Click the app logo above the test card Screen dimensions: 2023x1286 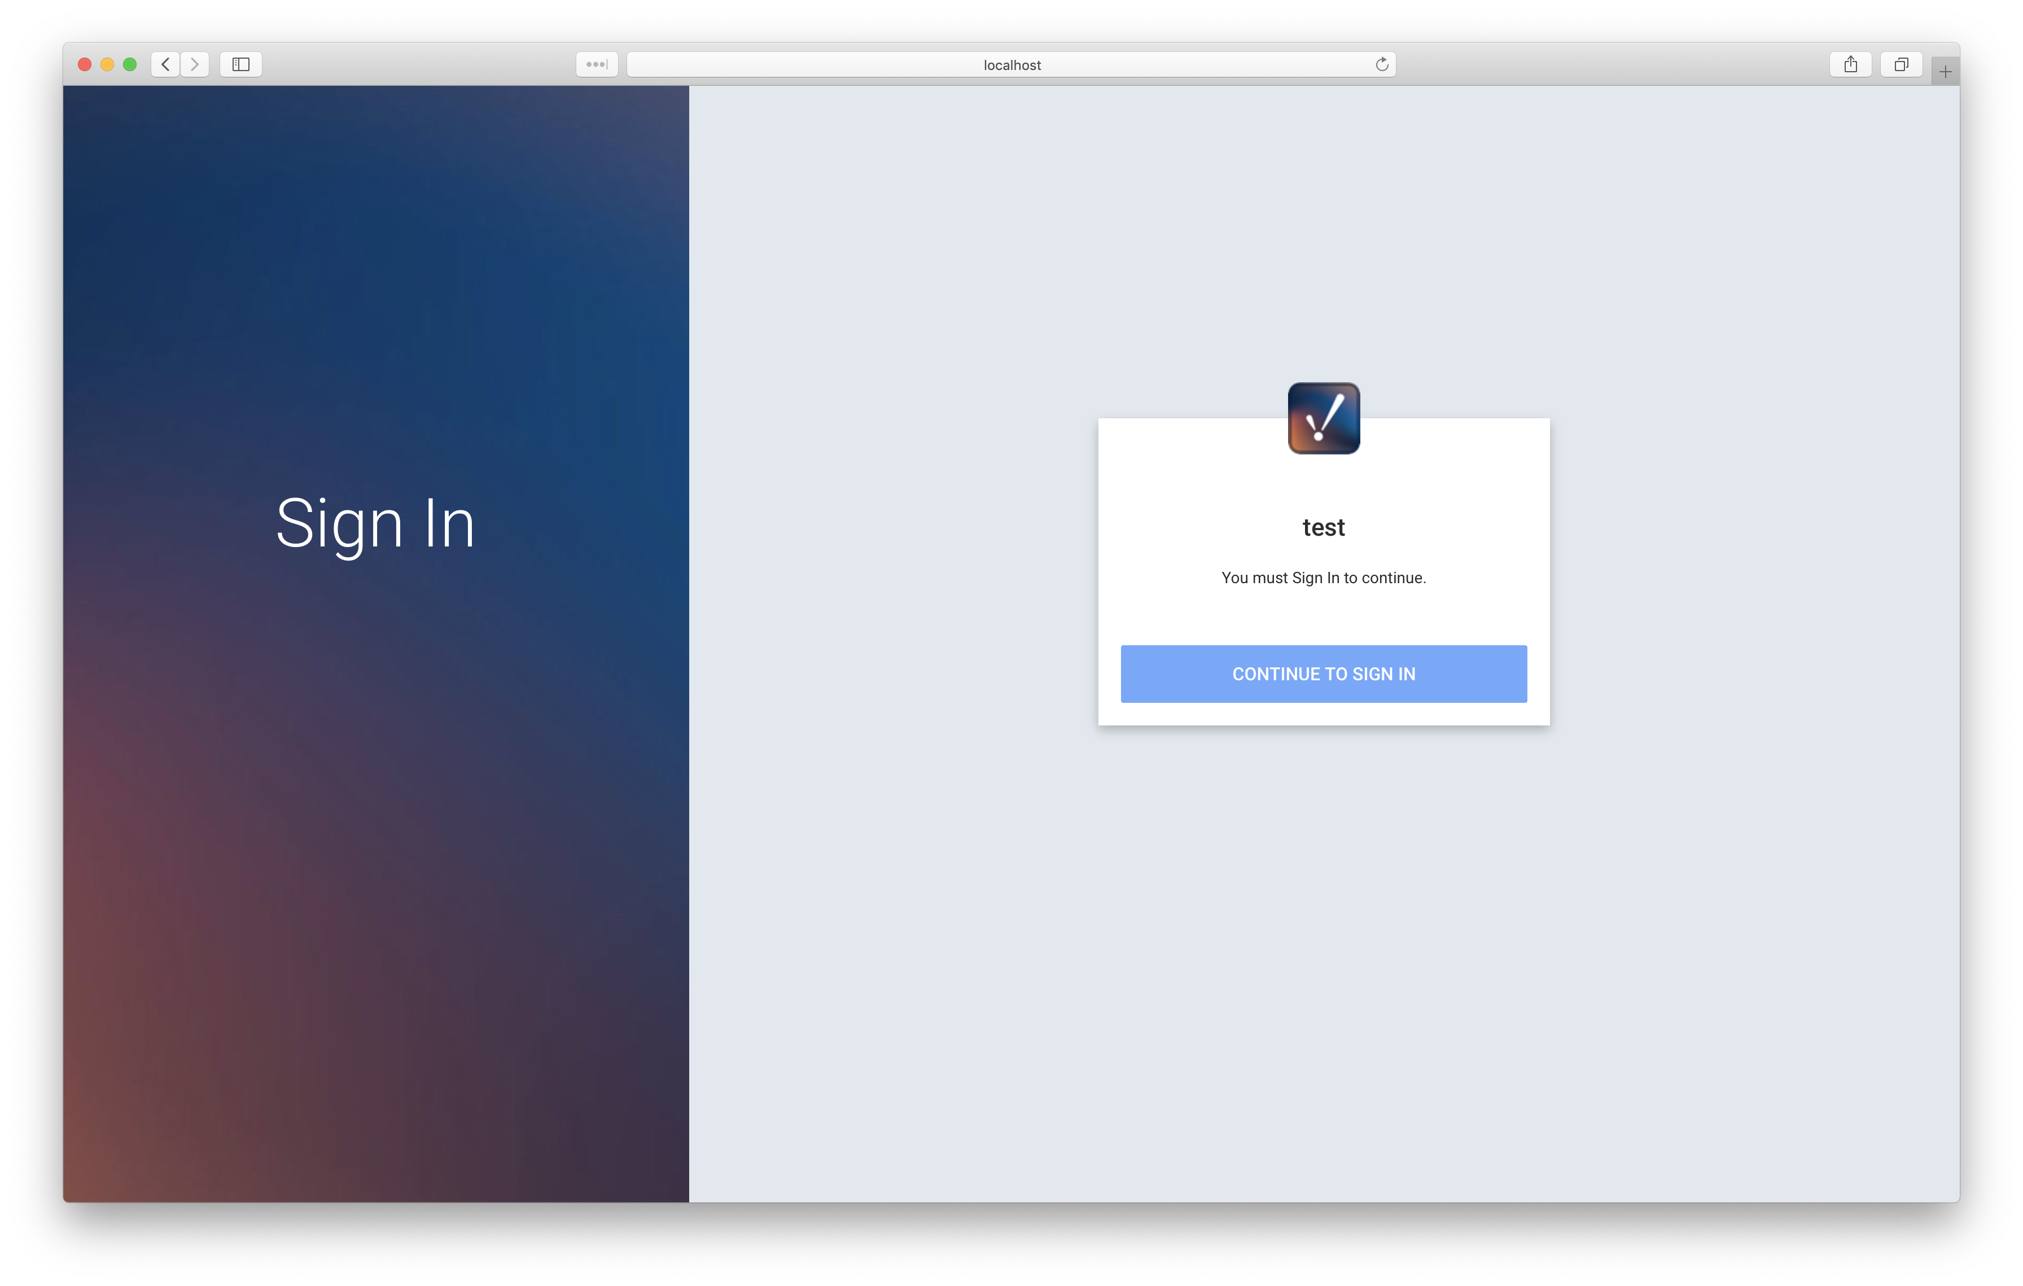tap(1323, 418)
